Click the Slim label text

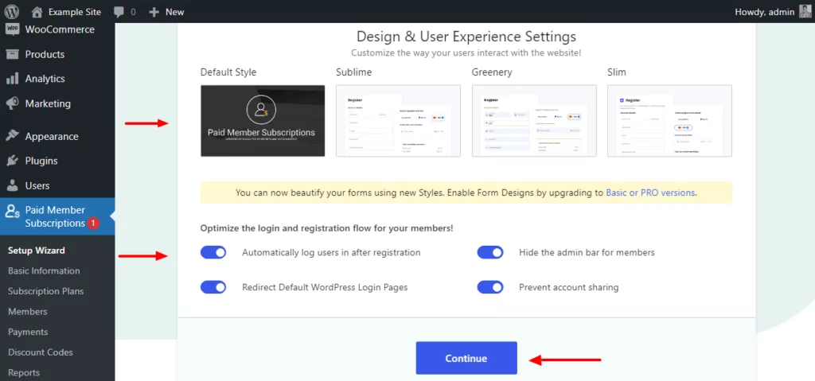coord(617,72)
